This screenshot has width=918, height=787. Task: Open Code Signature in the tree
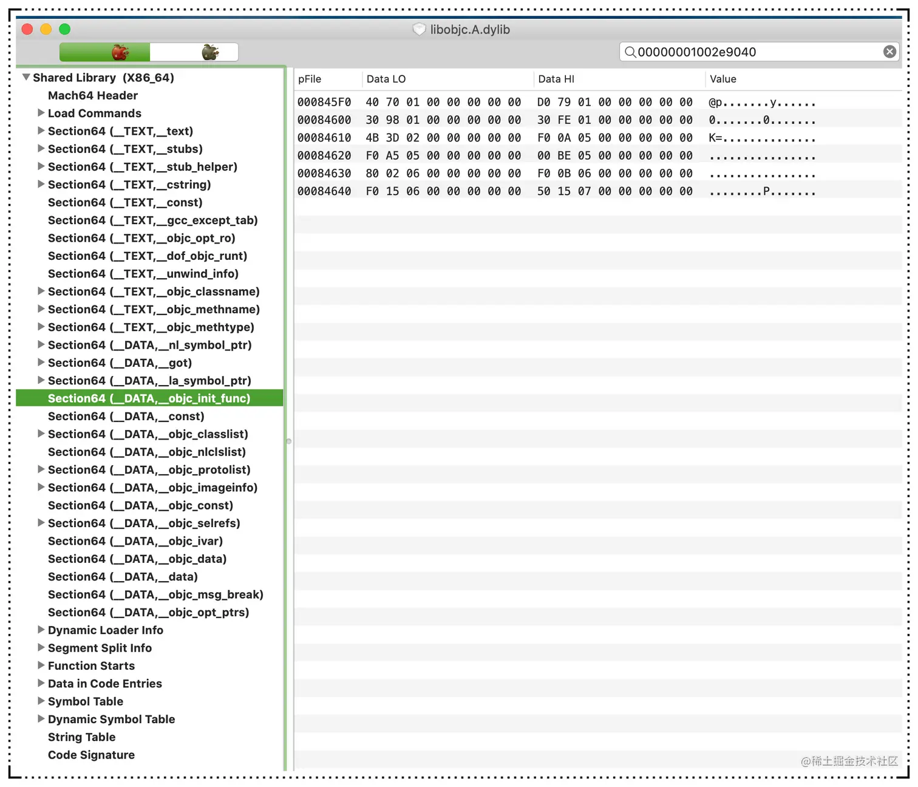point(91,755)
